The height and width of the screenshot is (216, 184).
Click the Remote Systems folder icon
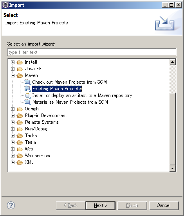(x=20, y=123)
